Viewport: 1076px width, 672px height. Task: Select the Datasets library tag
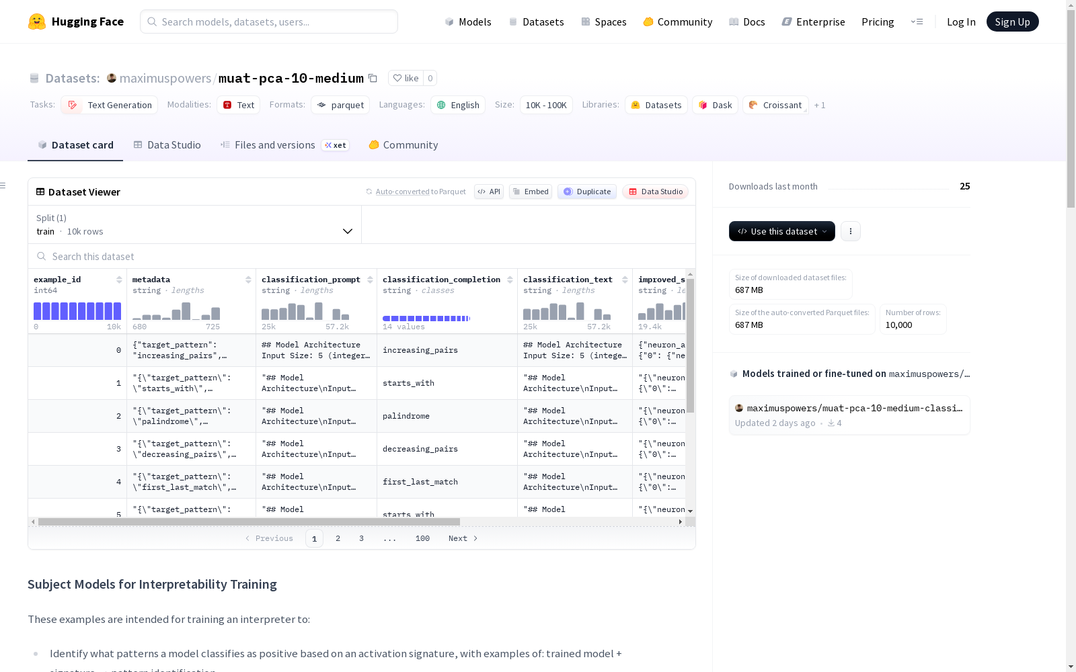click(x=656, y=105)
